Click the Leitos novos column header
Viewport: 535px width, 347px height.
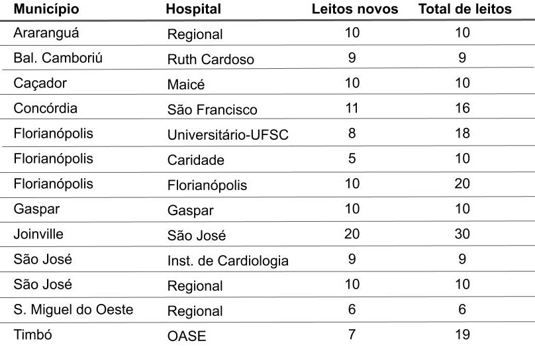click(355, 9)
